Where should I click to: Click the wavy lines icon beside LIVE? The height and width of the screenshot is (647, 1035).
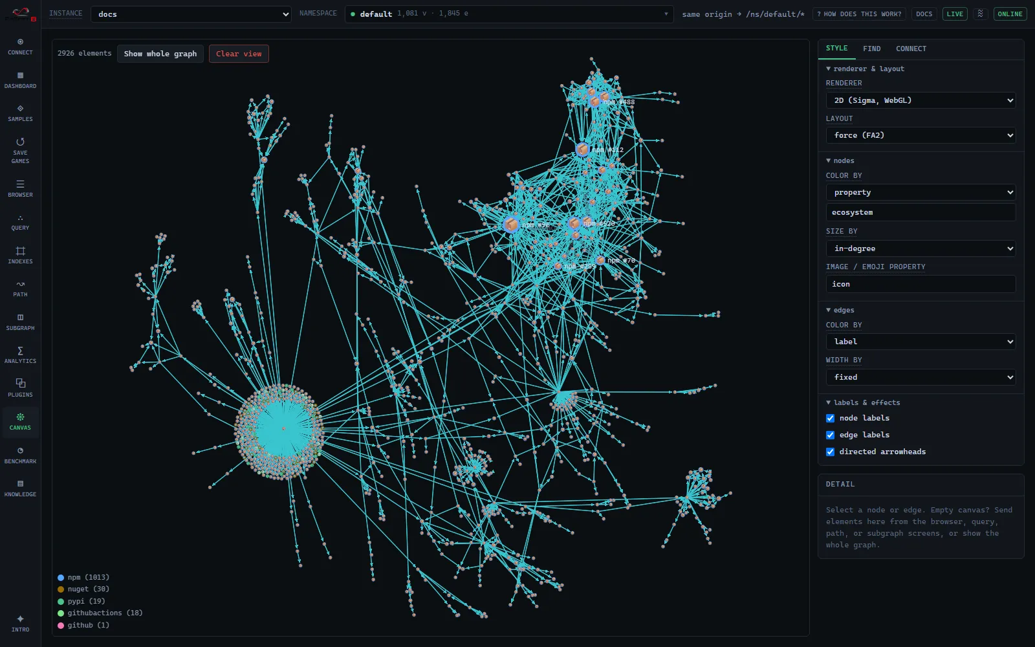[981, 14]
